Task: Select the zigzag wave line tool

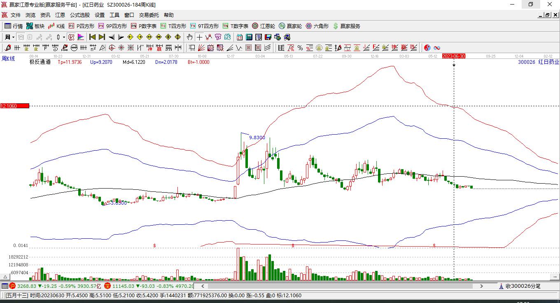Action: pos(239,48)
